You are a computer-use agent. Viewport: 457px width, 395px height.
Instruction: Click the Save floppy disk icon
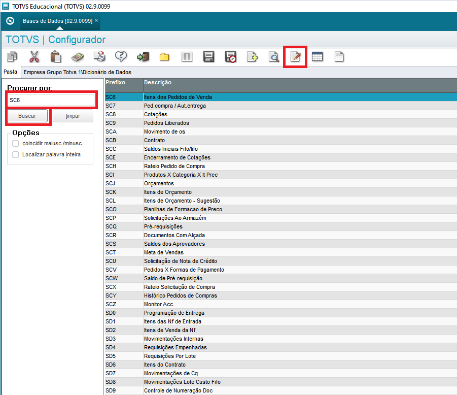[x=208, y=56]
